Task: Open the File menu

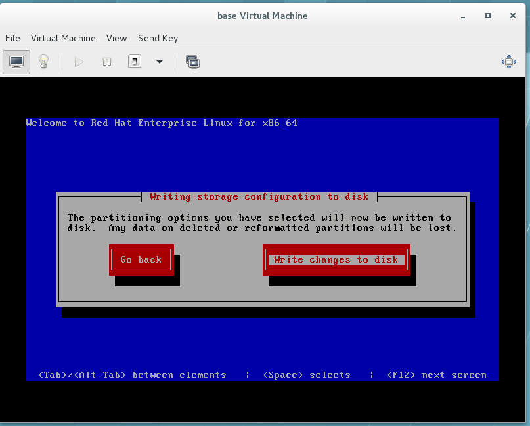Action: 12,38
